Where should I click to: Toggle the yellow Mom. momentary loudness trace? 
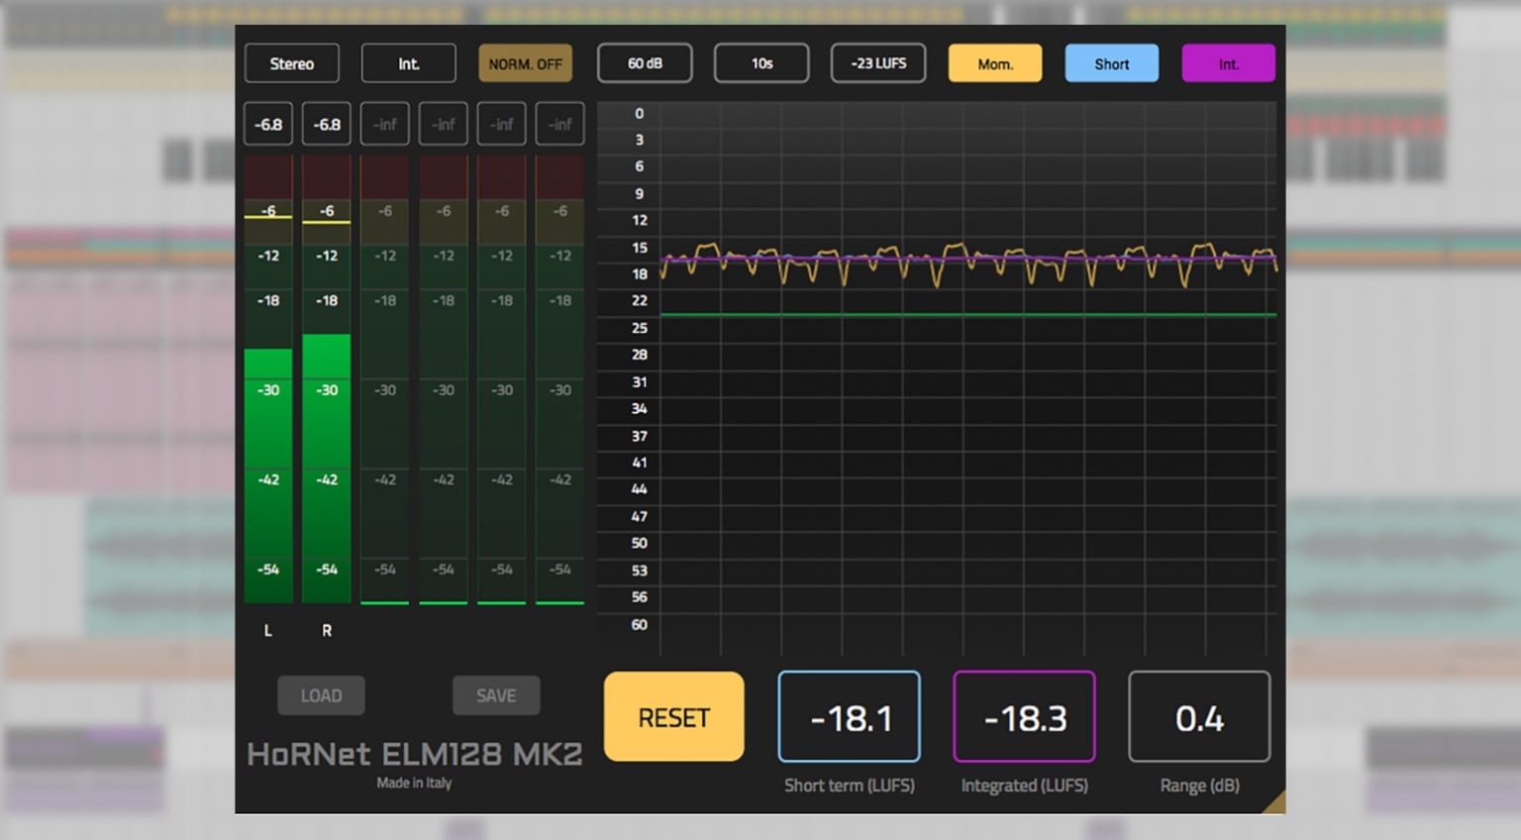click(994, 62)
